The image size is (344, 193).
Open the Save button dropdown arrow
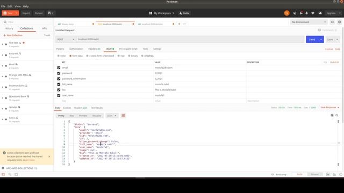[337, 39]
